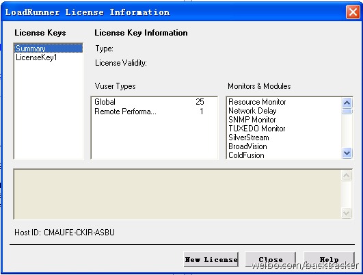This screenshot has height=275, width=363.
Task: Open Help for license information
Action: coord(330,259)
